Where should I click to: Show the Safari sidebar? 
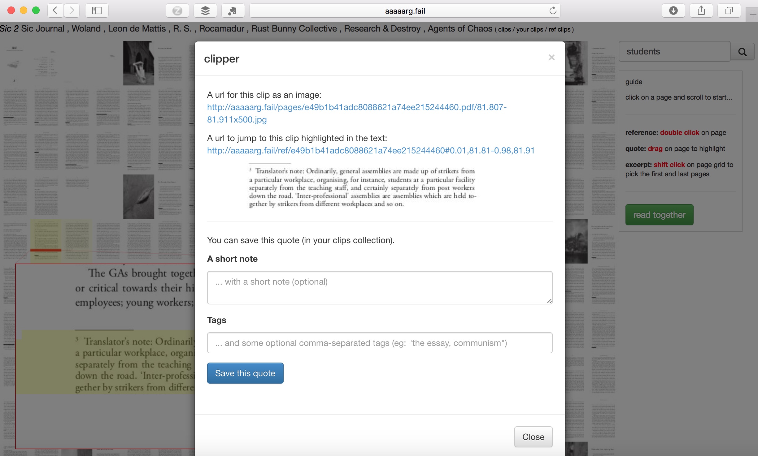[x=97, y=10]
